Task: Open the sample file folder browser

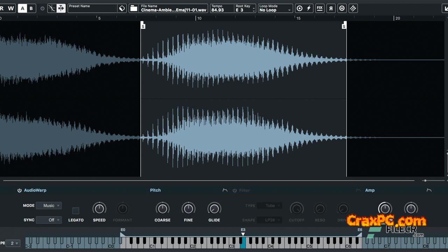Action: click(x=134, y=8)
